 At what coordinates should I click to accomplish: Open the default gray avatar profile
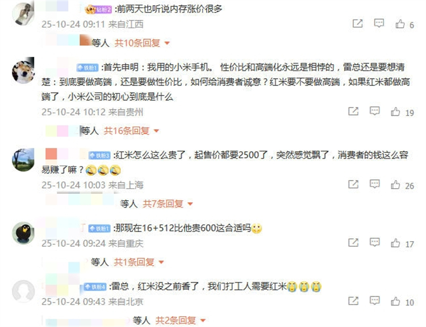point(23,291)
